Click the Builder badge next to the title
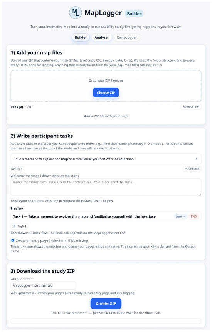 [x=134, y=13]
